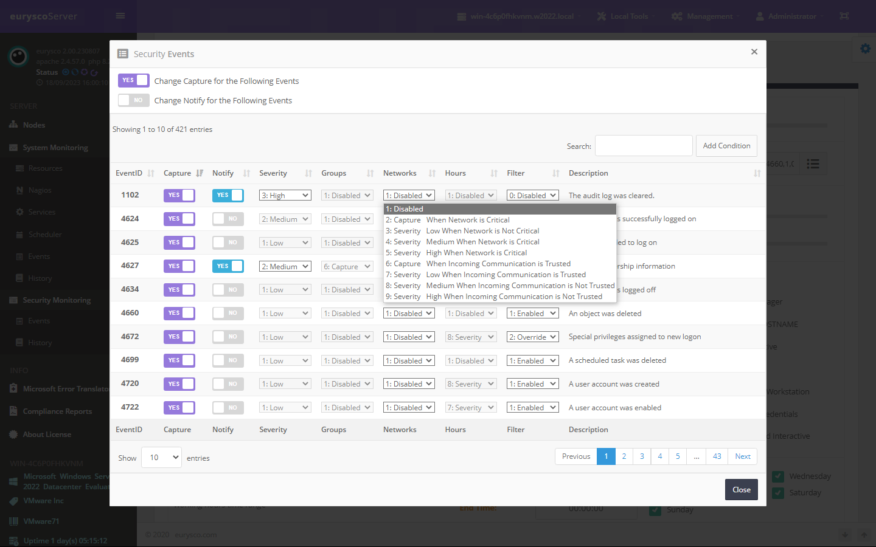Sort by Hours column icon
The image size is (876, 547).
click(x=494, y=173)
